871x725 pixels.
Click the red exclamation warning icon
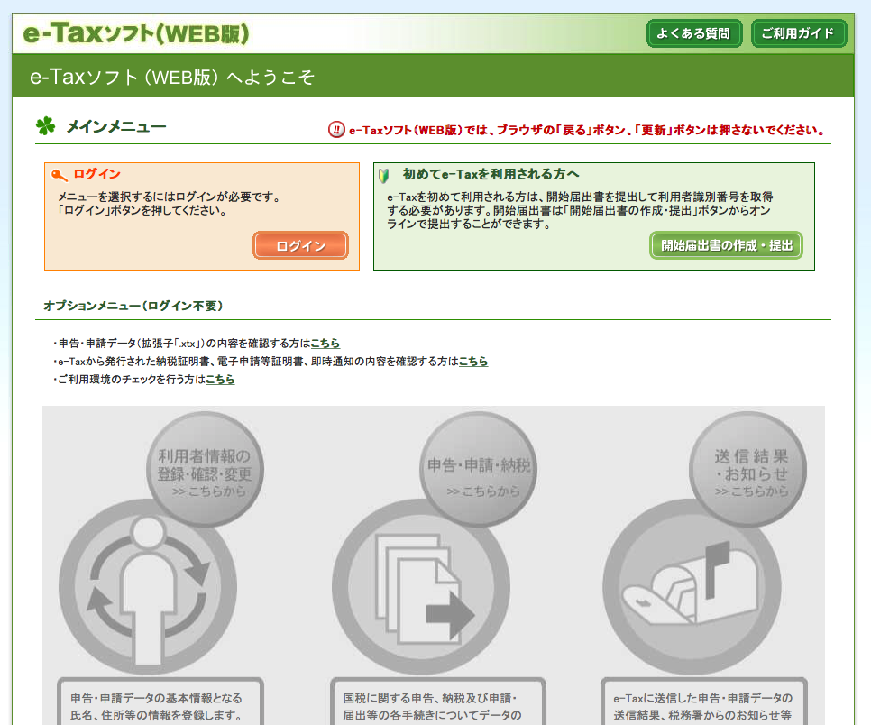coord(336,130)
